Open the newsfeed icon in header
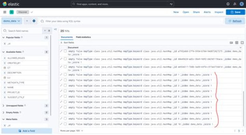 pyautogui.click(x=235, y=4)
